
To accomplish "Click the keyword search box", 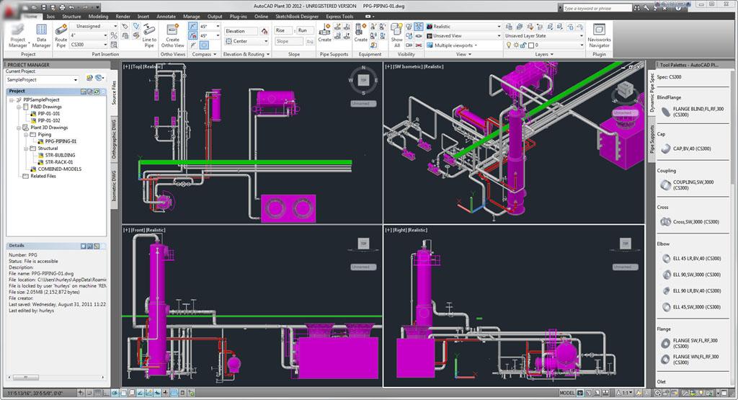I will click(x=597, y=8).
